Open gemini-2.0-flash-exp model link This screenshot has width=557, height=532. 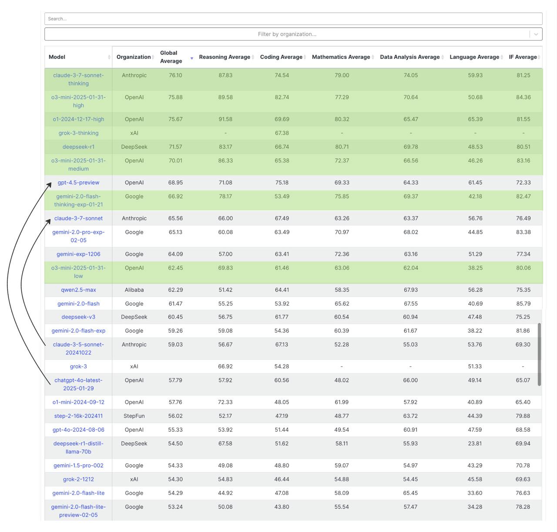(78, 331)
